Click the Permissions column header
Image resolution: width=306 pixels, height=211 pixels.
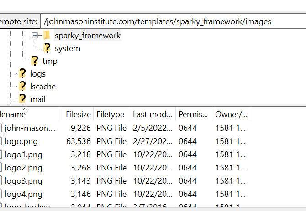194,114
